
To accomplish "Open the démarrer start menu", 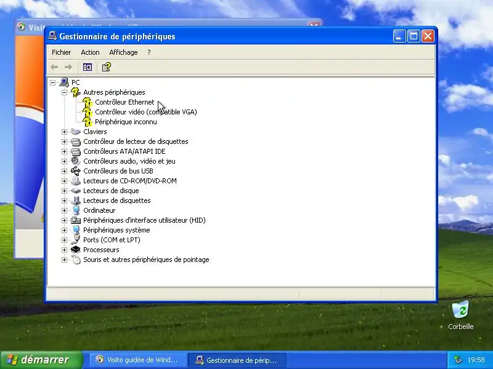I will click(x=41, y=360).
